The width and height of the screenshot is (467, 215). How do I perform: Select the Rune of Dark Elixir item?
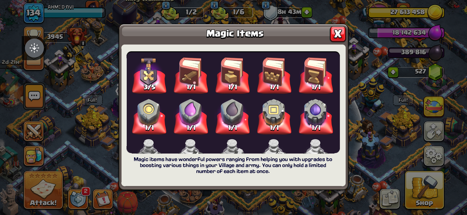(x=233, y=117)
